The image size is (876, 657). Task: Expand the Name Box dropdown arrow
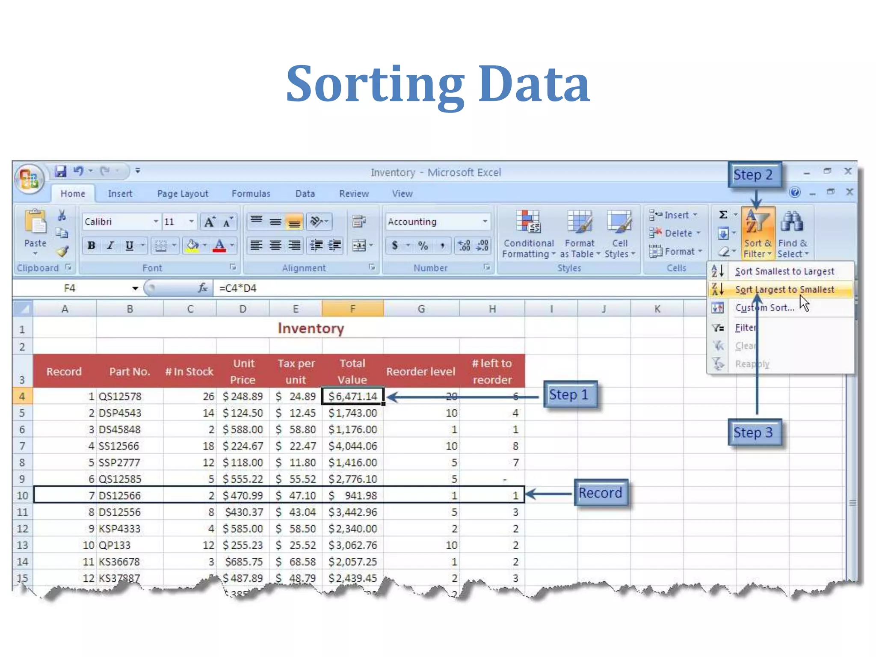click(135, 288)
